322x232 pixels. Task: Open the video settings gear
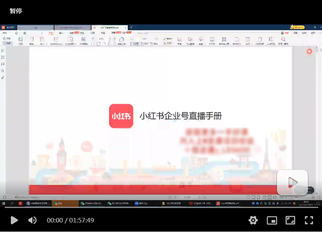click(x=253, y=220)
